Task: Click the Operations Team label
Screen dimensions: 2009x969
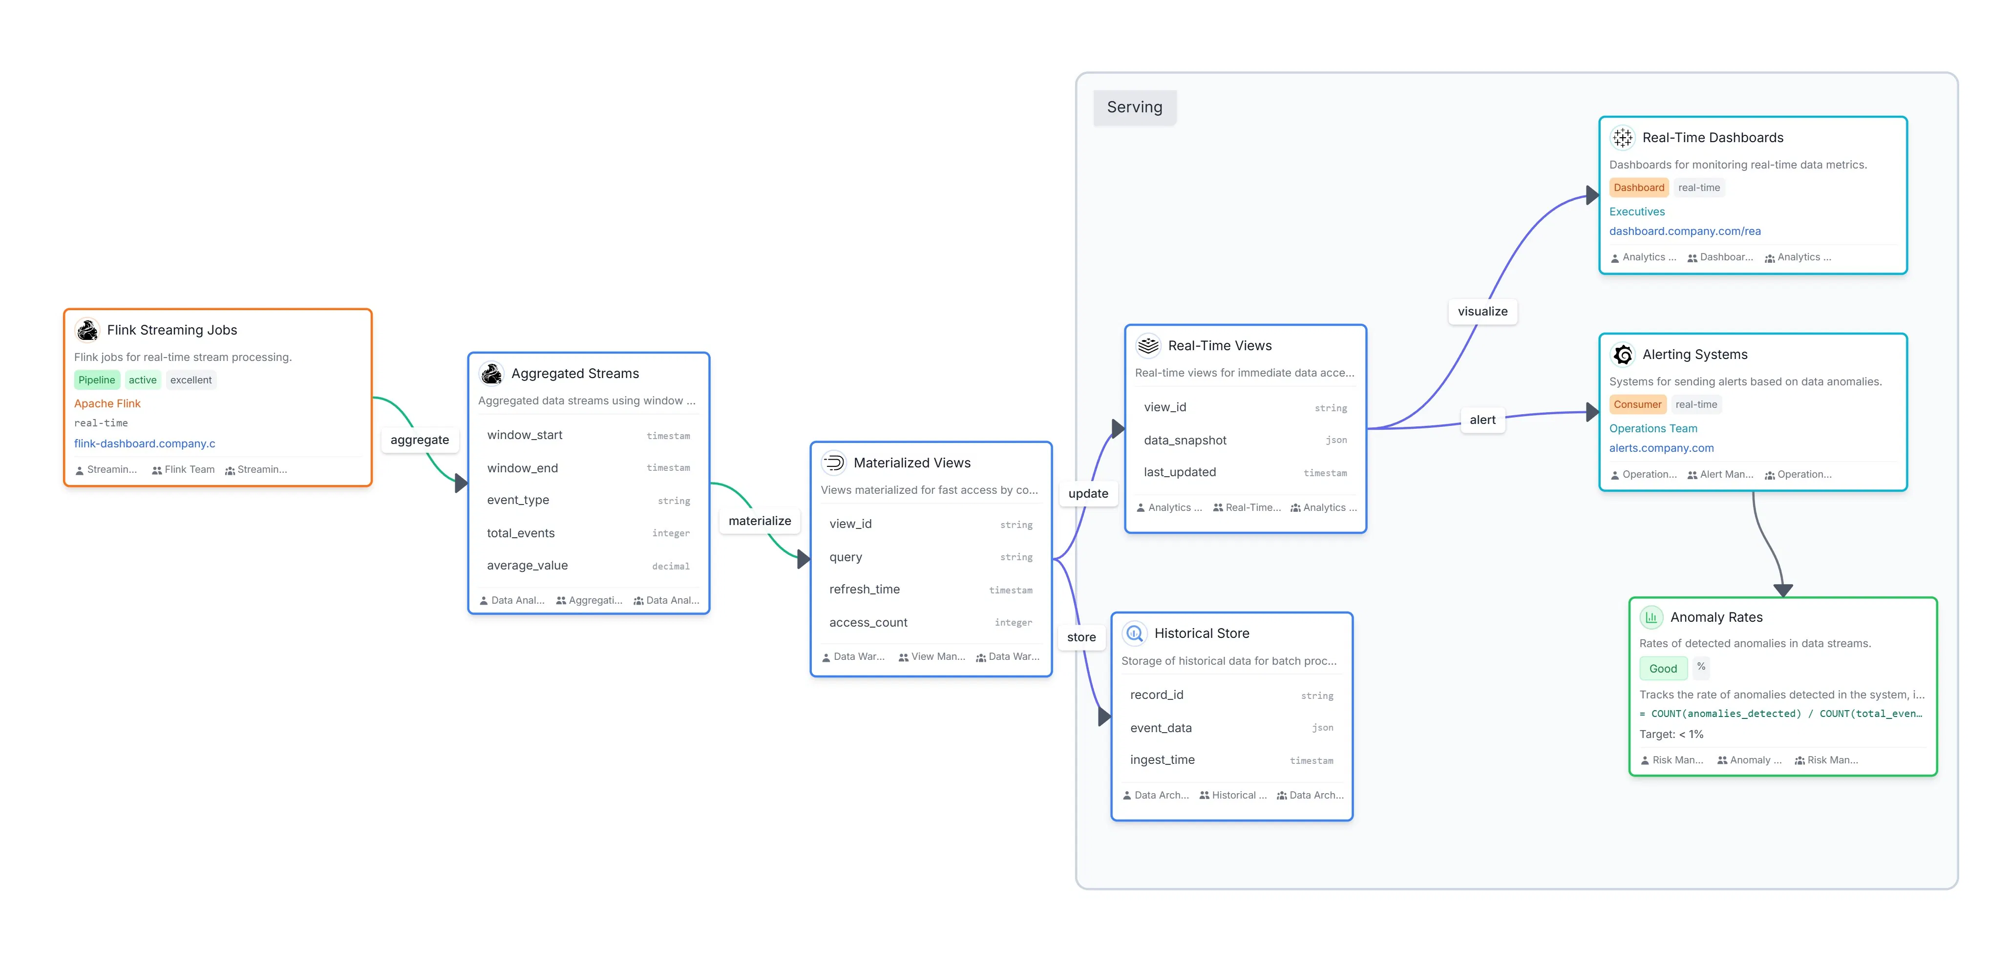Action: (x=1652, y=428)
